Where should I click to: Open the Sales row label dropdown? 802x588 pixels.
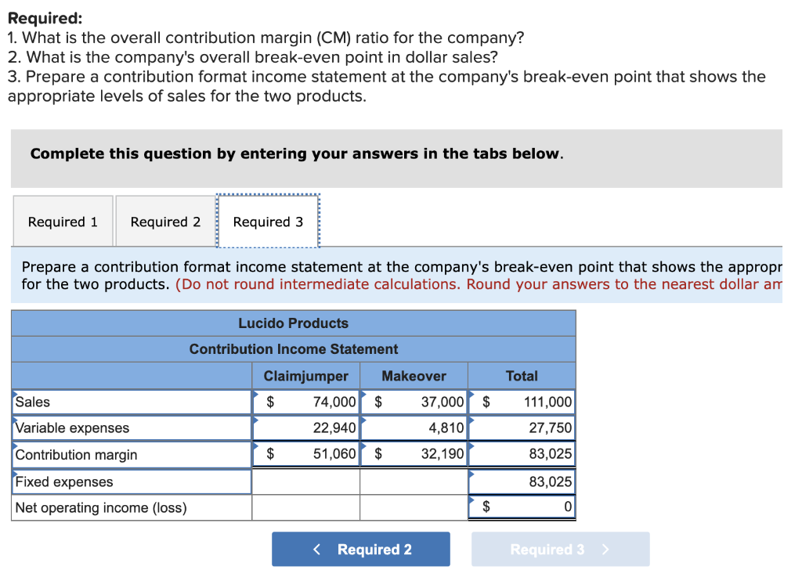(132, 402)
